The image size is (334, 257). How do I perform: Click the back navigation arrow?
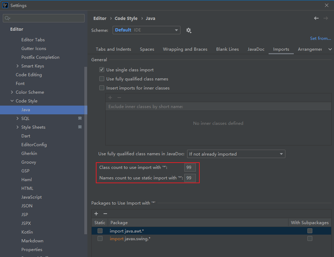316,18
